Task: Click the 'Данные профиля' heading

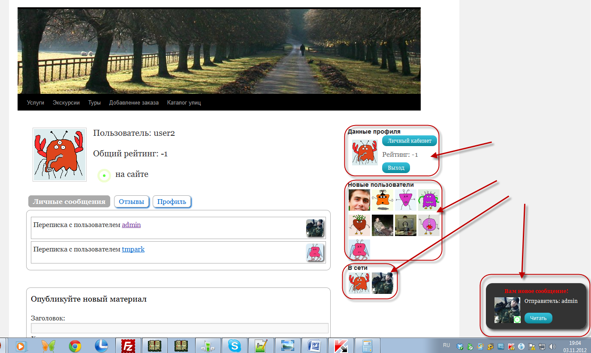Action: [374, 132]
